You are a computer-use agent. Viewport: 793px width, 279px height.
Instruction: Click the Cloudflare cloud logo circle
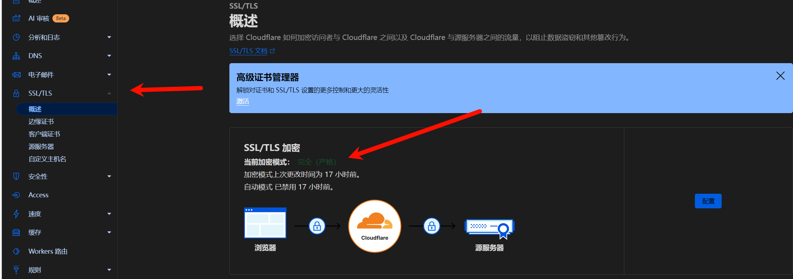pos(375,226)
